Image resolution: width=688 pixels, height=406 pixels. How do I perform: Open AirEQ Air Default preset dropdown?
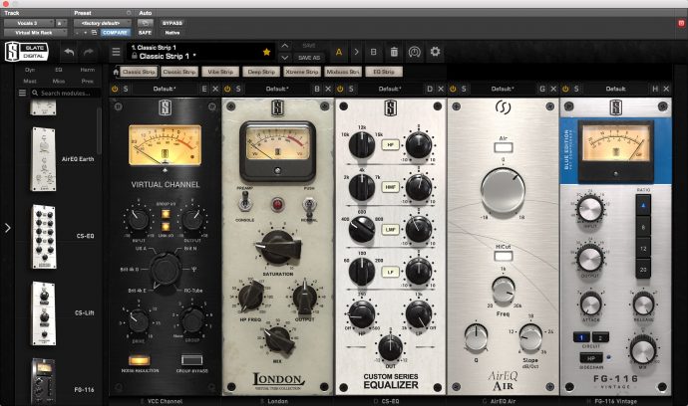pyautogui.click(x=503, y=89)
